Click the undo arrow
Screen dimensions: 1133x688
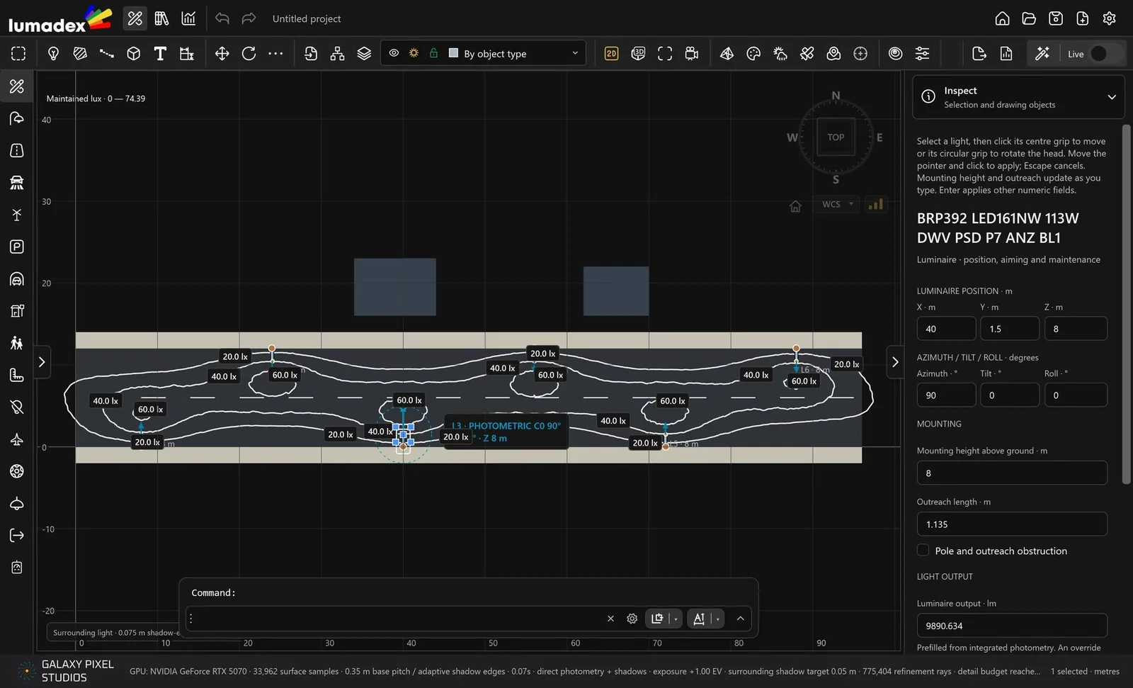222,18
